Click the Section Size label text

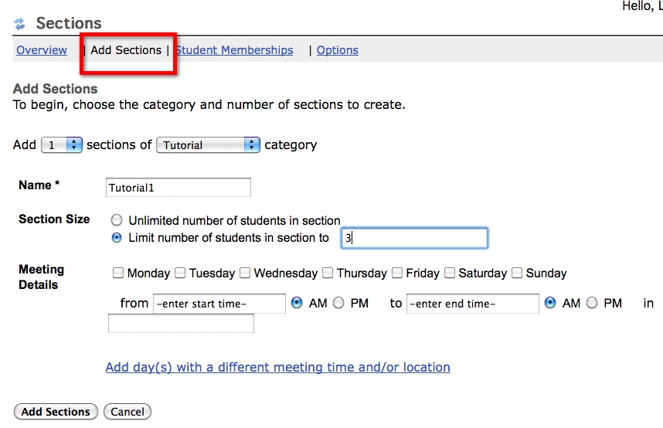coord(54,219)
